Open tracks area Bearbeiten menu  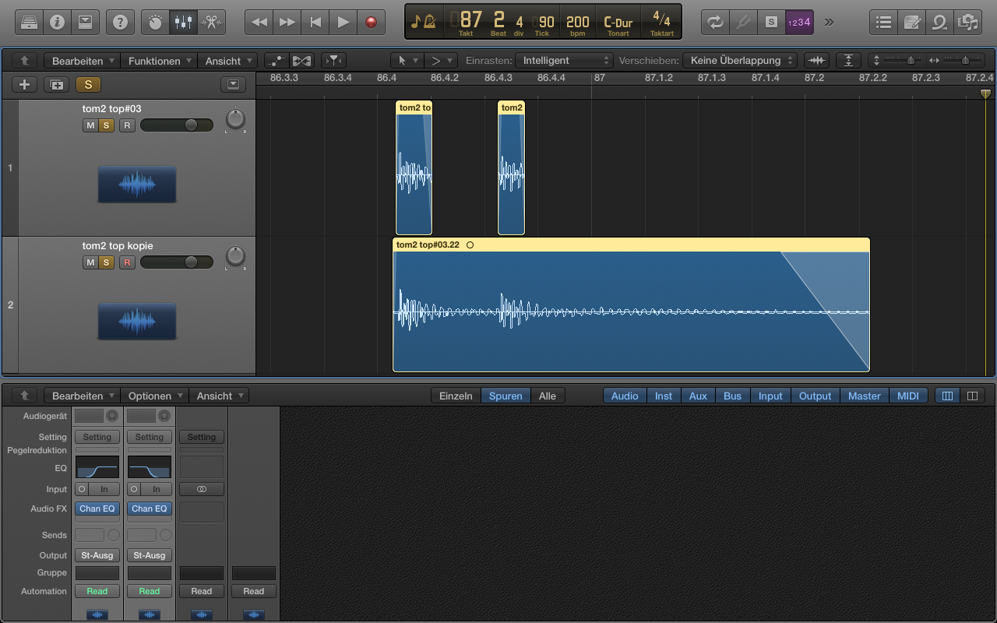(83, 60)
